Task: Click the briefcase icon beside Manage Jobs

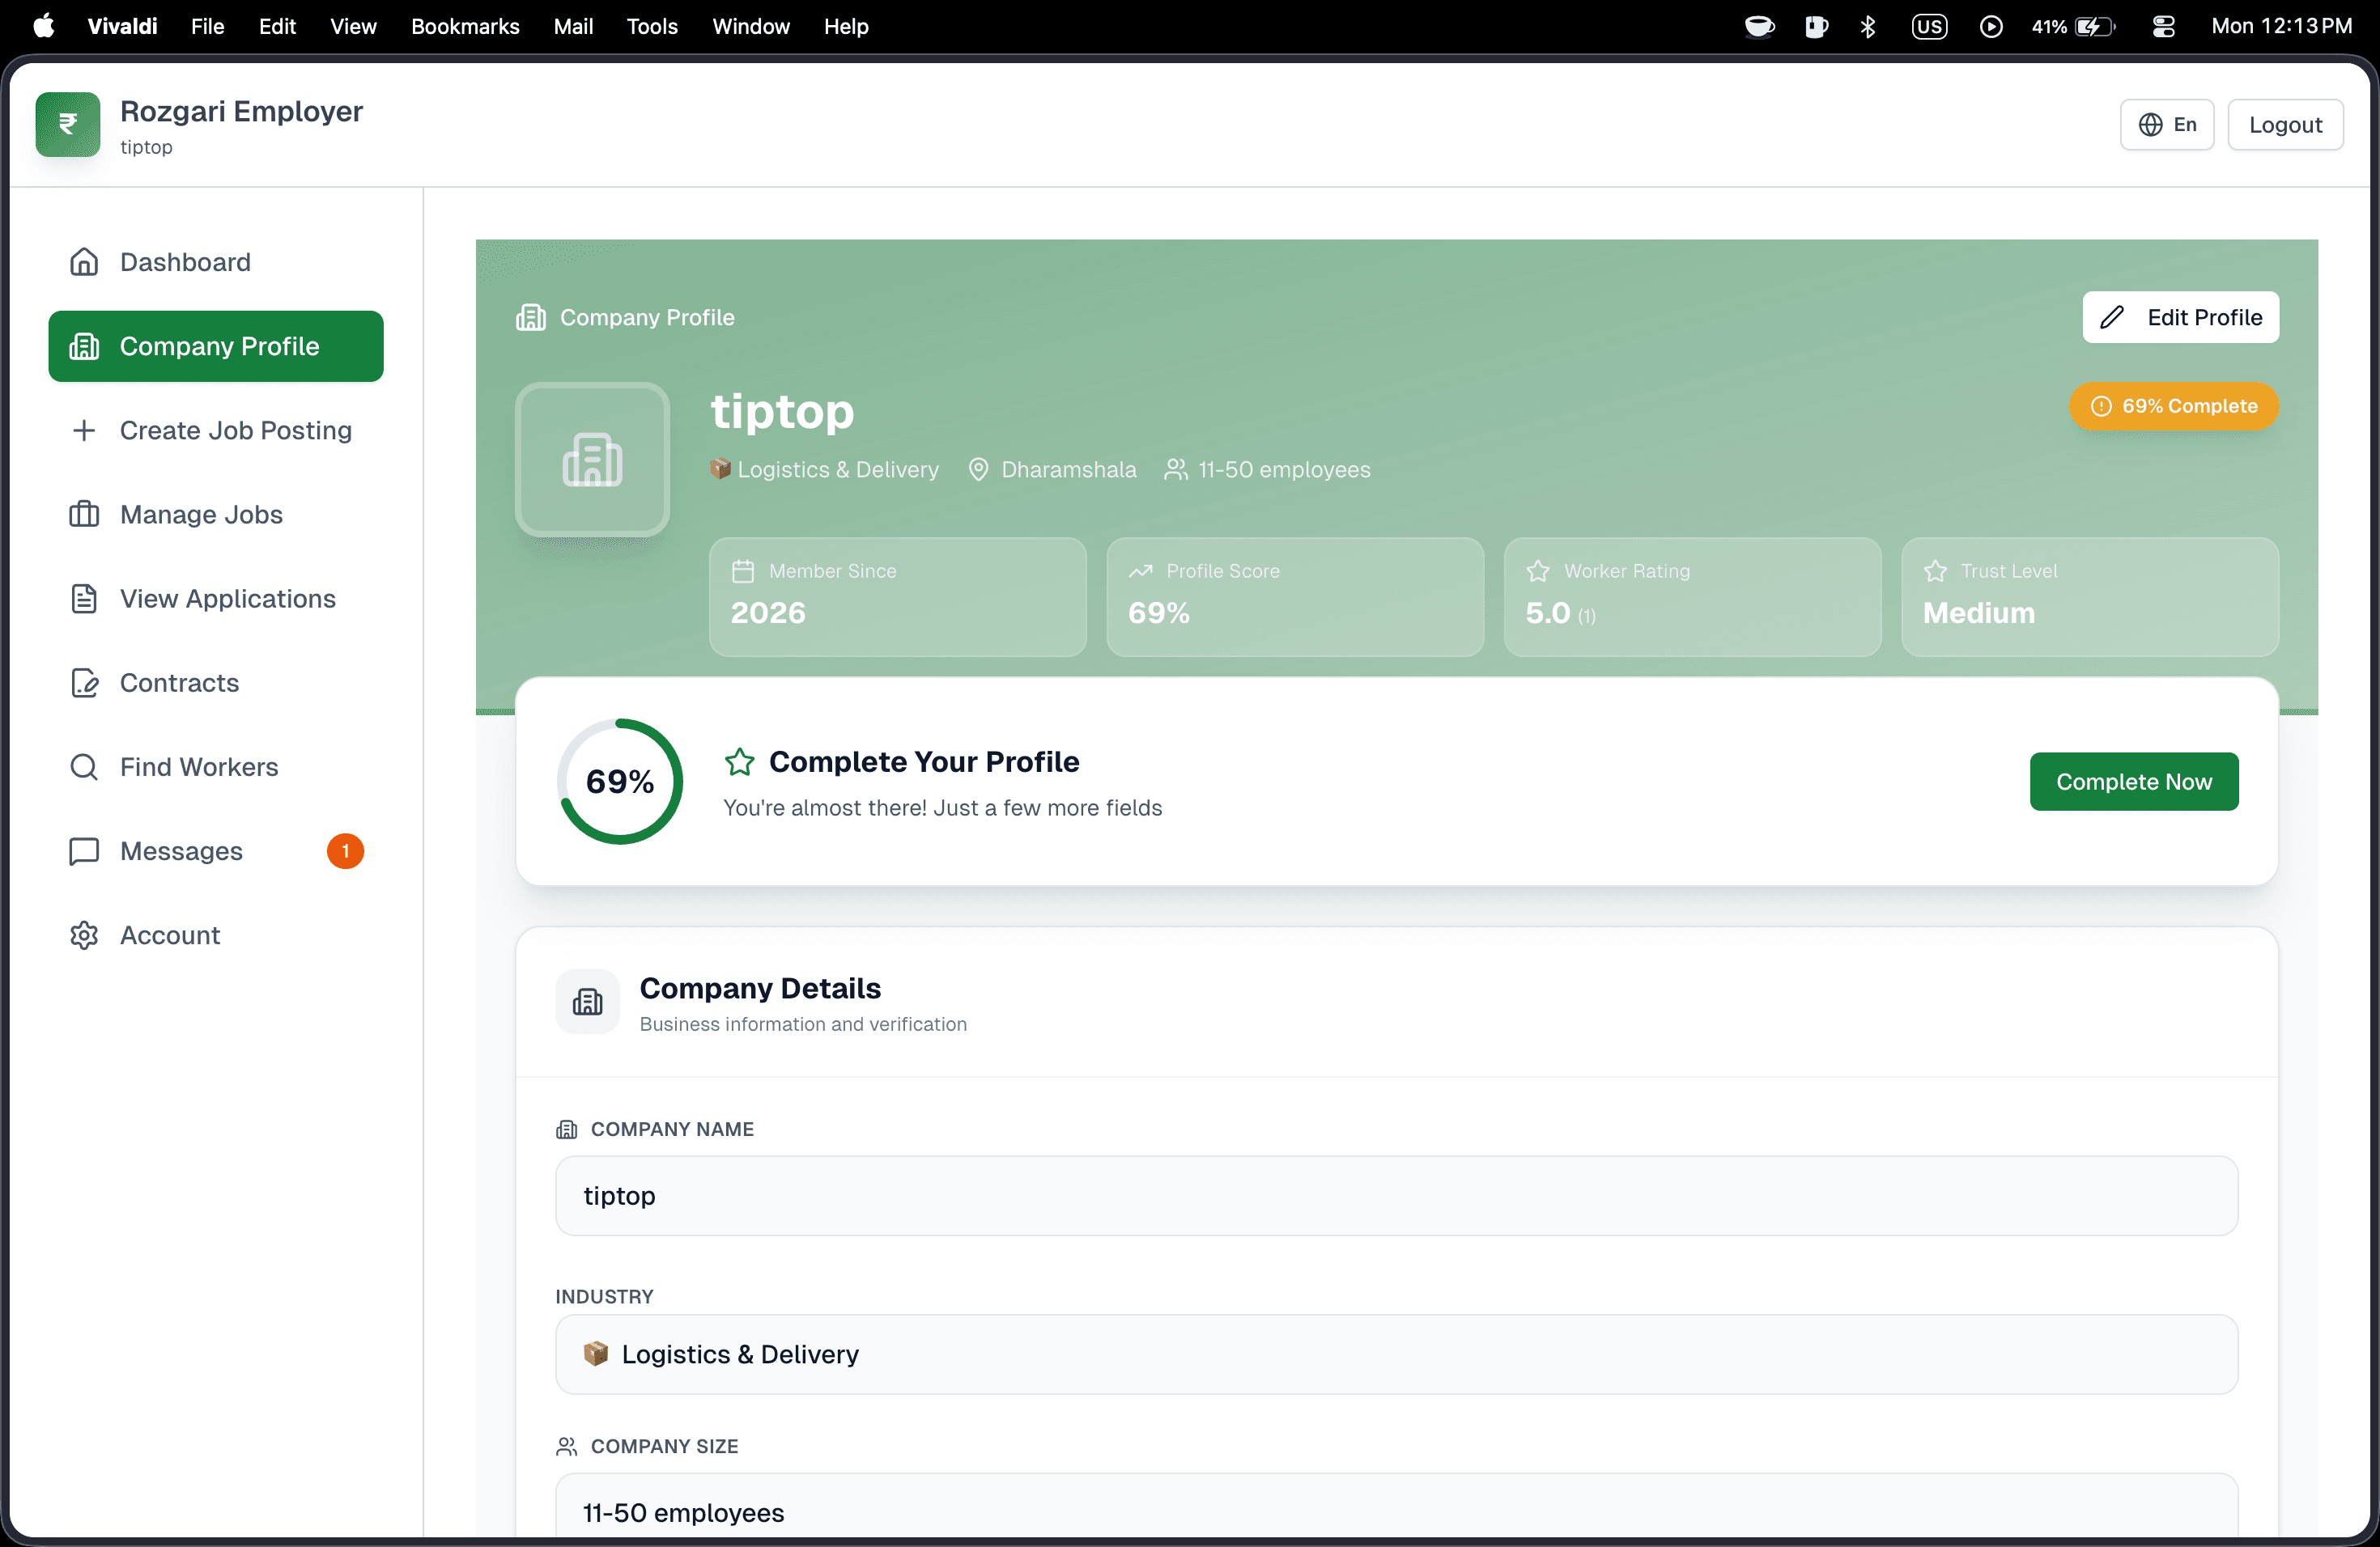Action: coord(84,515)
